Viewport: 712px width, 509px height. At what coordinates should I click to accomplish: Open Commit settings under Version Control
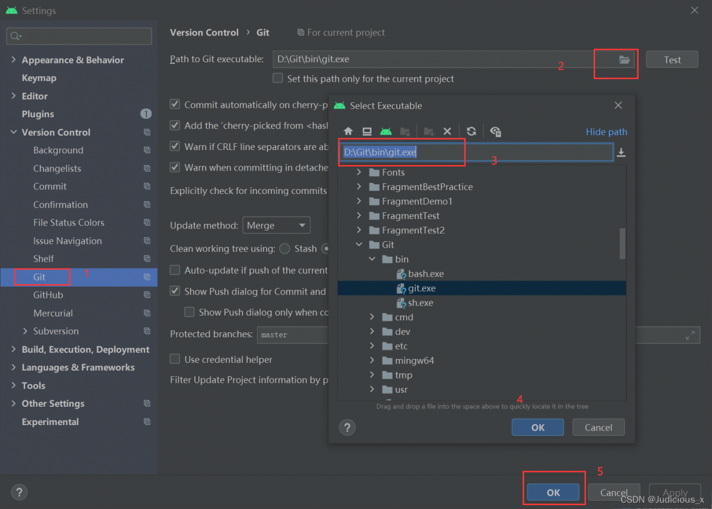pyautogui.click(x=50, y=187)
